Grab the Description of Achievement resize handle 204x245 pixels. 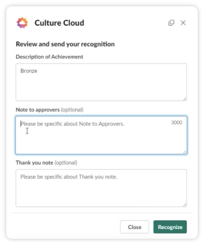click(x=185, y=99)
